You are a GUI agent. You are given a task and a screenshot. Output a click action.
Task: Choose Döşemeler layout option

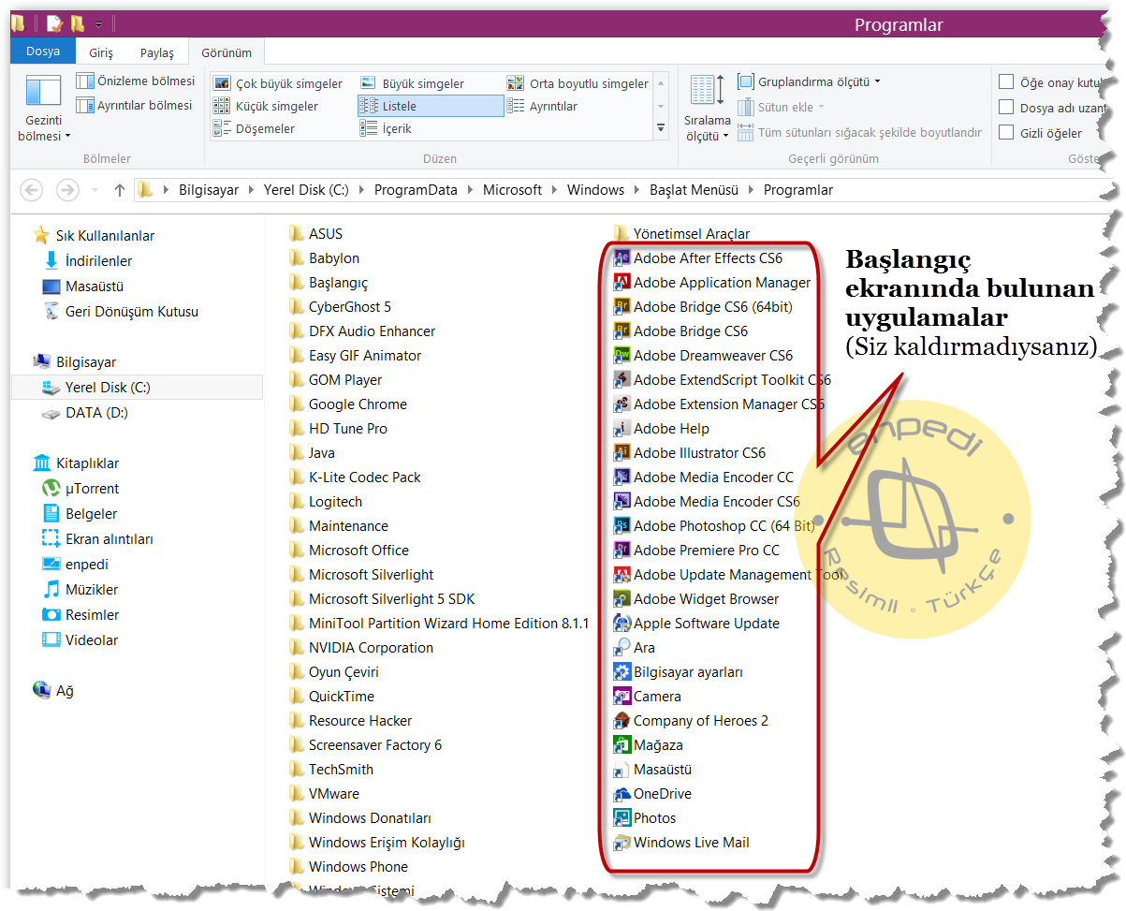(255, 128)
